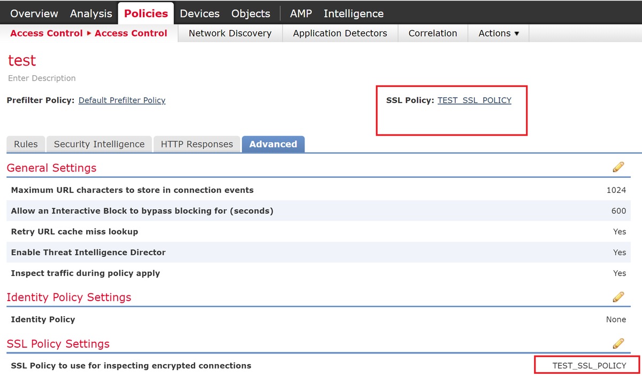Click the TEST_SSL_POLICY link
This screenshot has height=377, width=642.
(474, 100)
